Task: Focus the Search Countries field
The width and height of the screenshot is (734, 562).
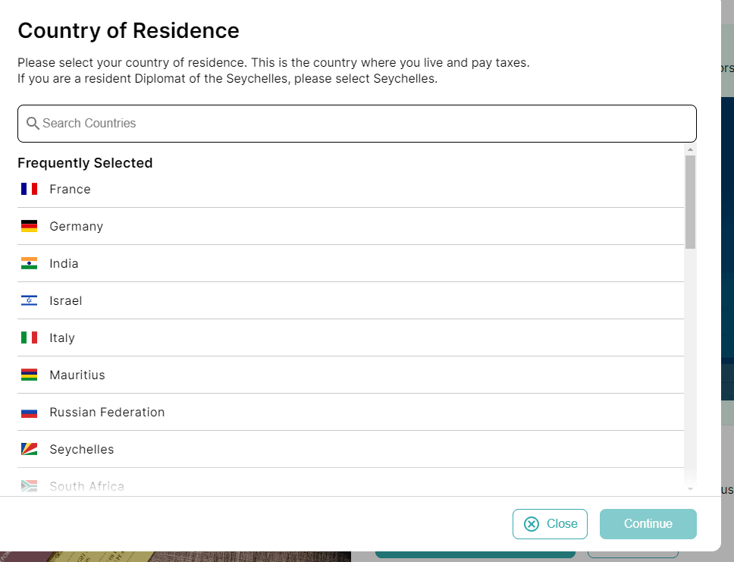Action: (x=356, y=124)
